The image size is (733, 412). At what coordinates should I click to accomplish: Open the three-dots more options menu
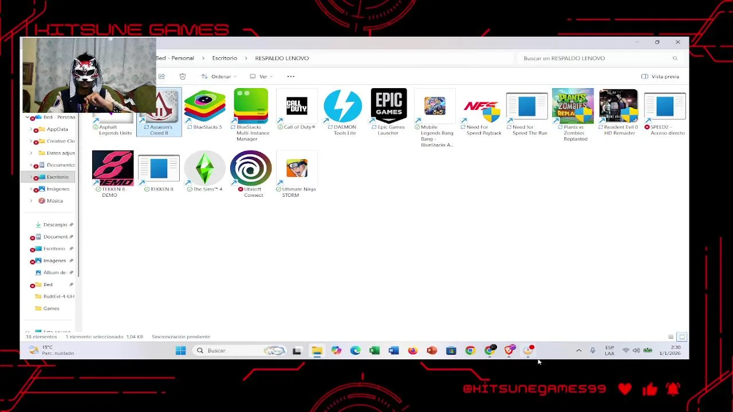point(290,76)
